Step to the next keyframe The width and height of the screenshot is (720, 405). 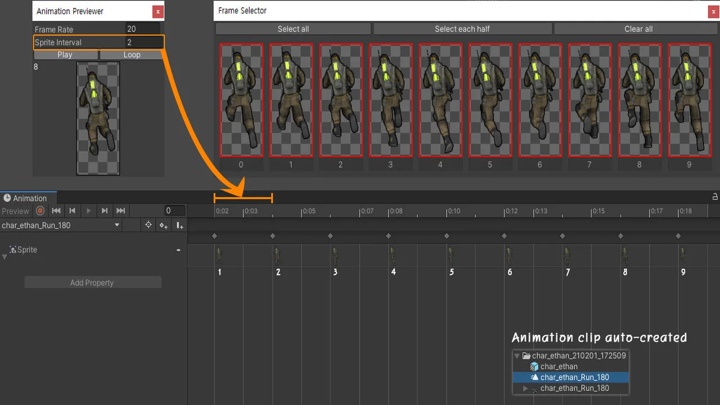click(x=104, y=211)
